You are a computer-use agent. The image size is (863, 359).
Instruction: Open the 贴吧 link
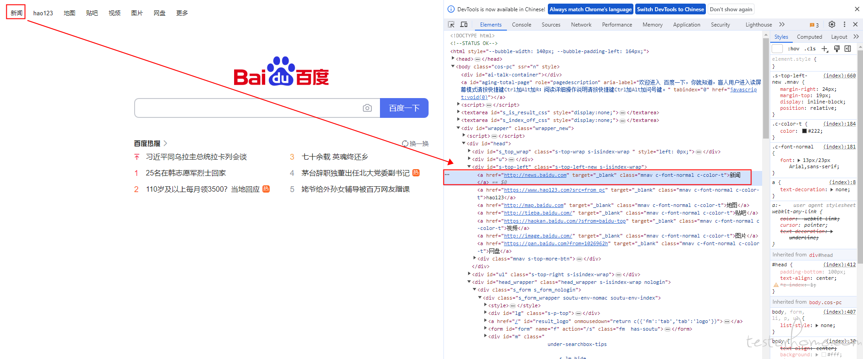click(92, 13)
